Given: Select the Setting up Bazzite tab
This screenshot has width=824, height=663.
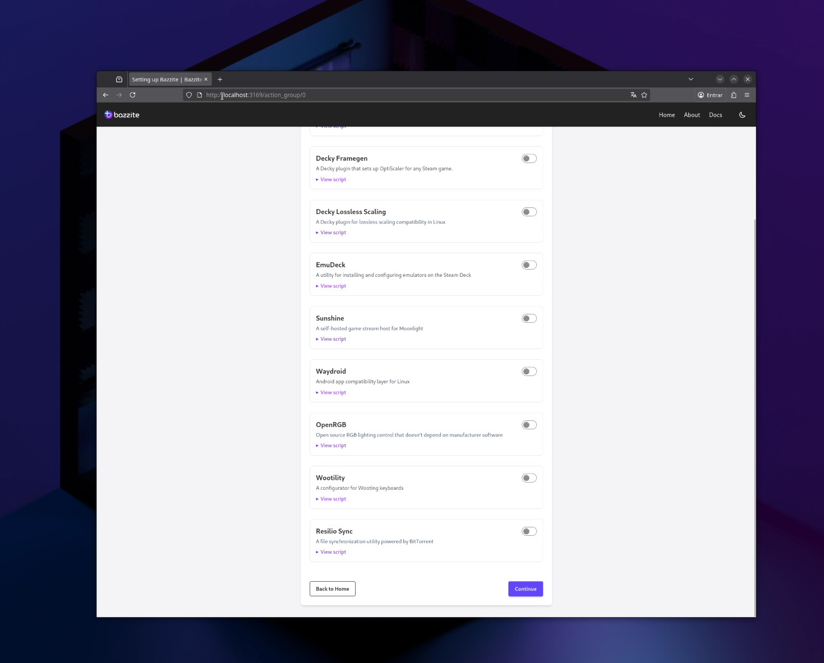Looking at the screenshot, I should [165, 79].
